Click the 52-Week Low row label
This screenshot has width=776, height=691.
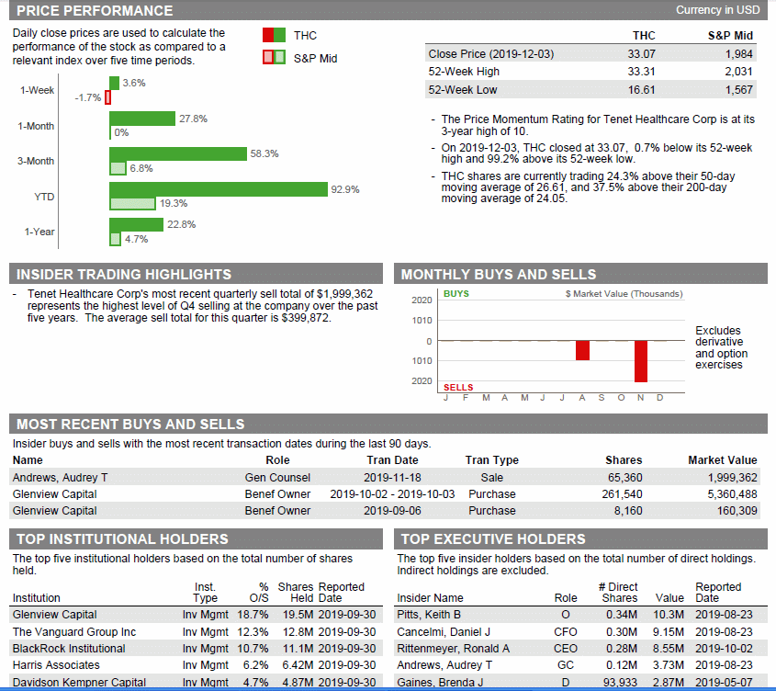tap(462, 90)
